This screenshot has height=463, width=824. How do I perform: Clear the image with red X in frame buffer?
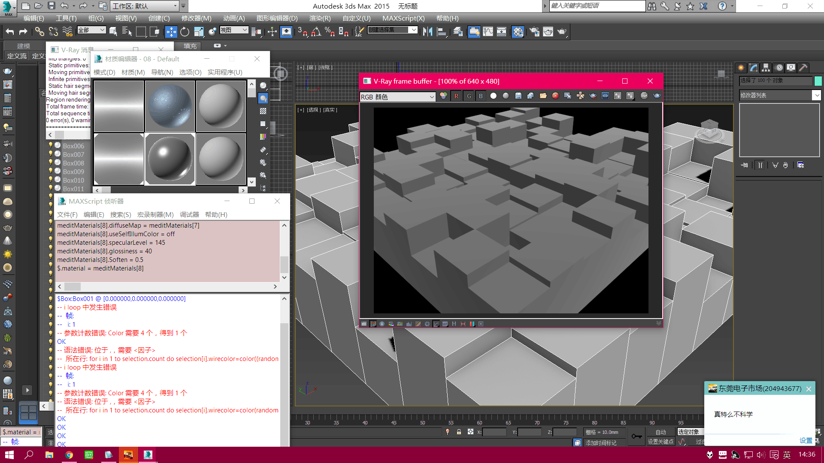click(x=555, y=96)
